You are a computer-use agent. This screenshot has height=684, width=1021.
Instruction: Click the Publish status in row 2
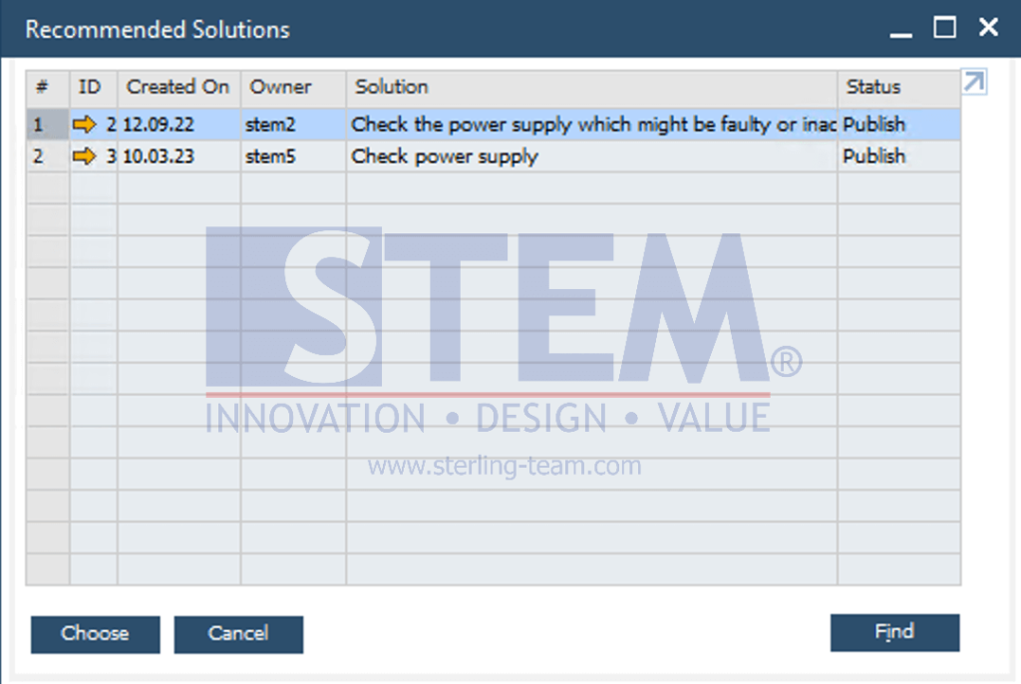click(874, 156)
